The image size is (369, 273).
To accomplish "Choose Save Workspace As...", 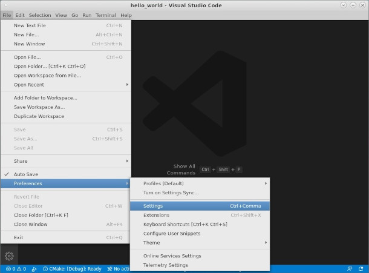I will click(66, 107).
